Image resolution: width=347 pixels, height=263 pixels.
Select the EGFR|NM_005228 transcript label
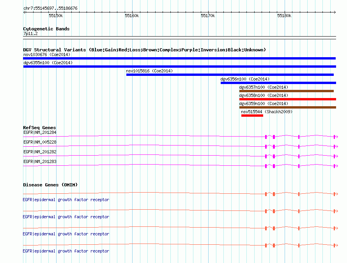pyautogui.click(x=40, y=142)
